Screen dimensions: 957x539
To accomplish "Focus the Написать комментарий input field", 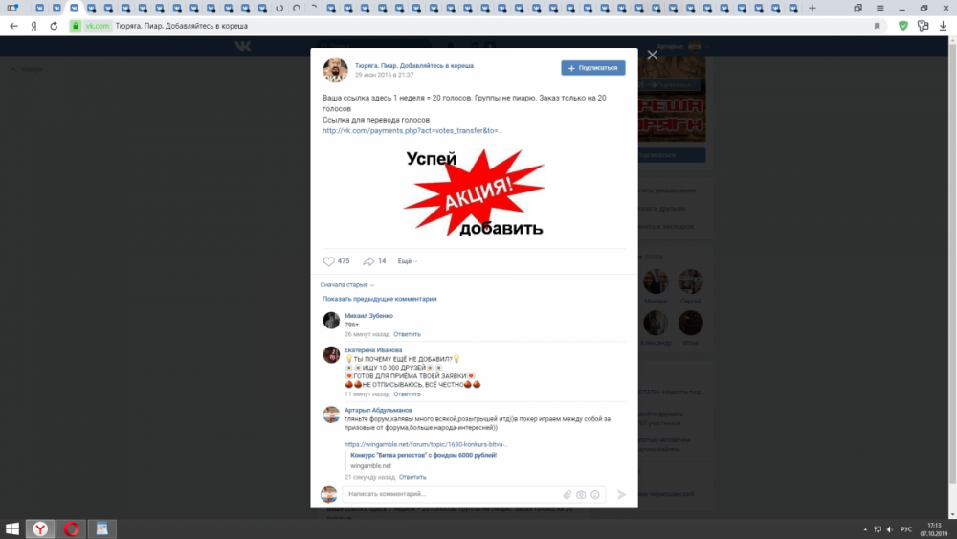I will point(452,494).
